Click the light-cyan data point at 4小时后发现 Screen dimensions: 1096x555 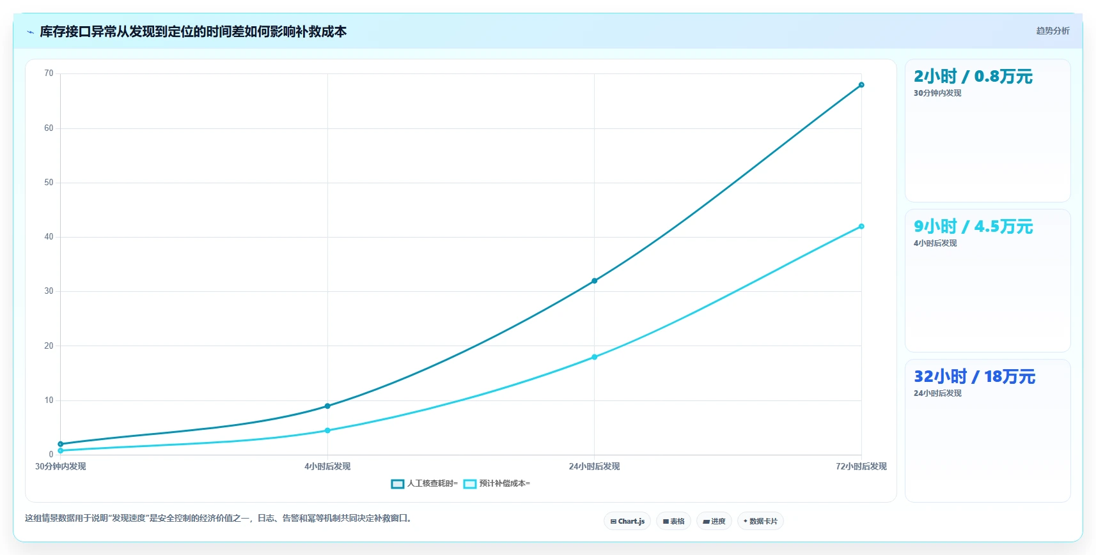(x=327, y=430)
